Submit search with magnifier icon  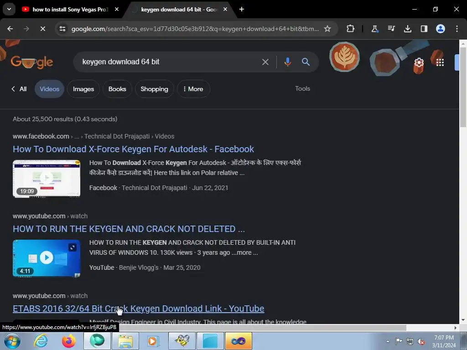pyautogui.click(x=306, y=62)
